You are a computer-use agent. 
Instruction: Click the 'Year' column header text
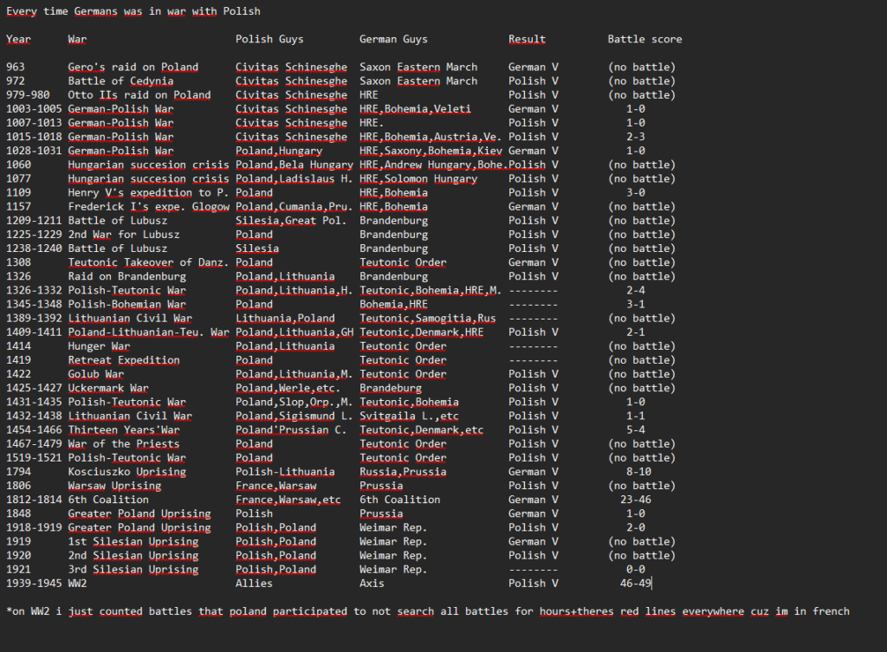click(x=18, y=39)
